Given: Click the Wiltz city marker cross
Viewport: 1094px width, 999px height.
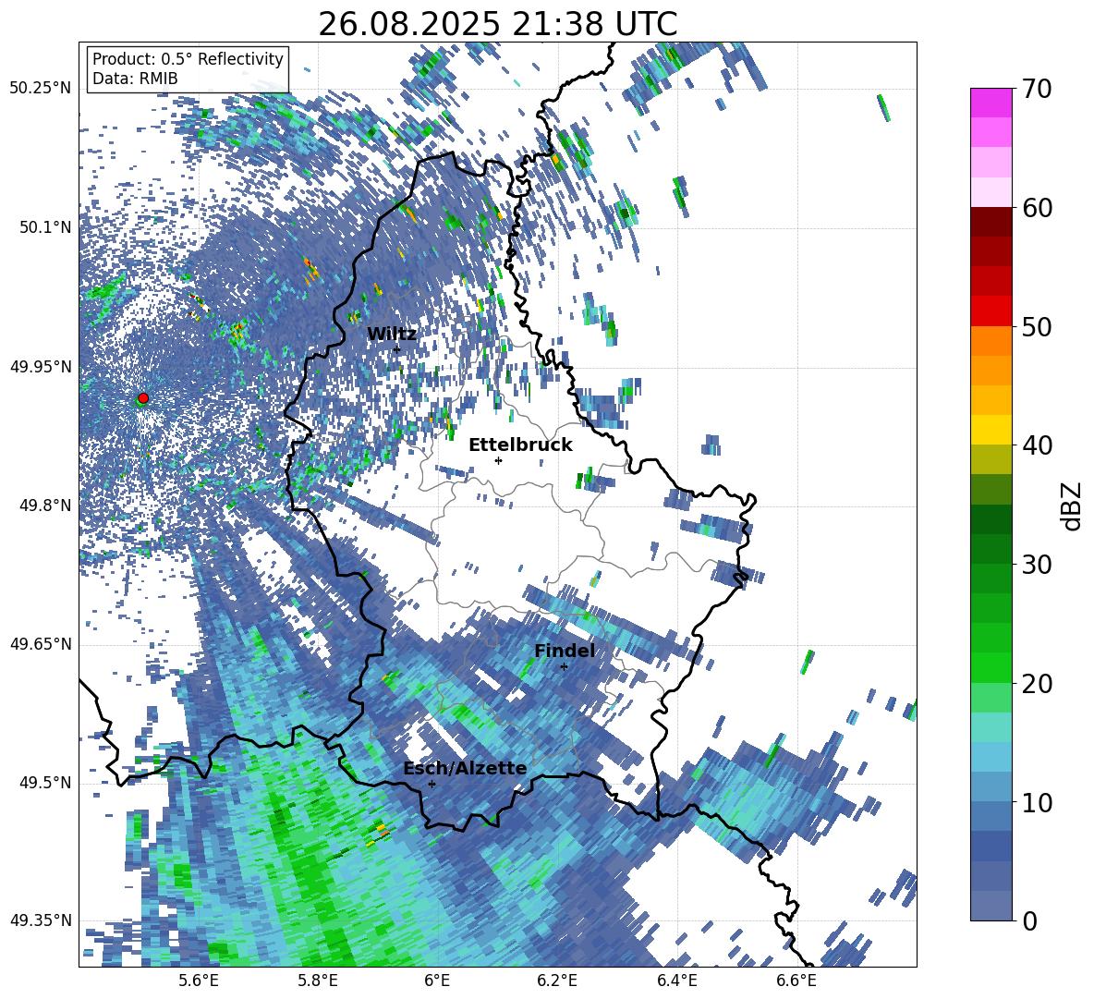Looking at the screenshot, I should (396, 349).
